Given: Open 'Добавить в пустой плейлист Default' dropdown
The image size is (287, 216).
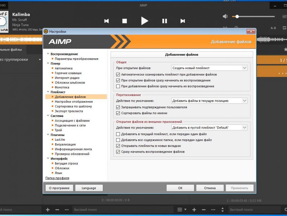Looking at the screenshot, I should click(209, 128).
